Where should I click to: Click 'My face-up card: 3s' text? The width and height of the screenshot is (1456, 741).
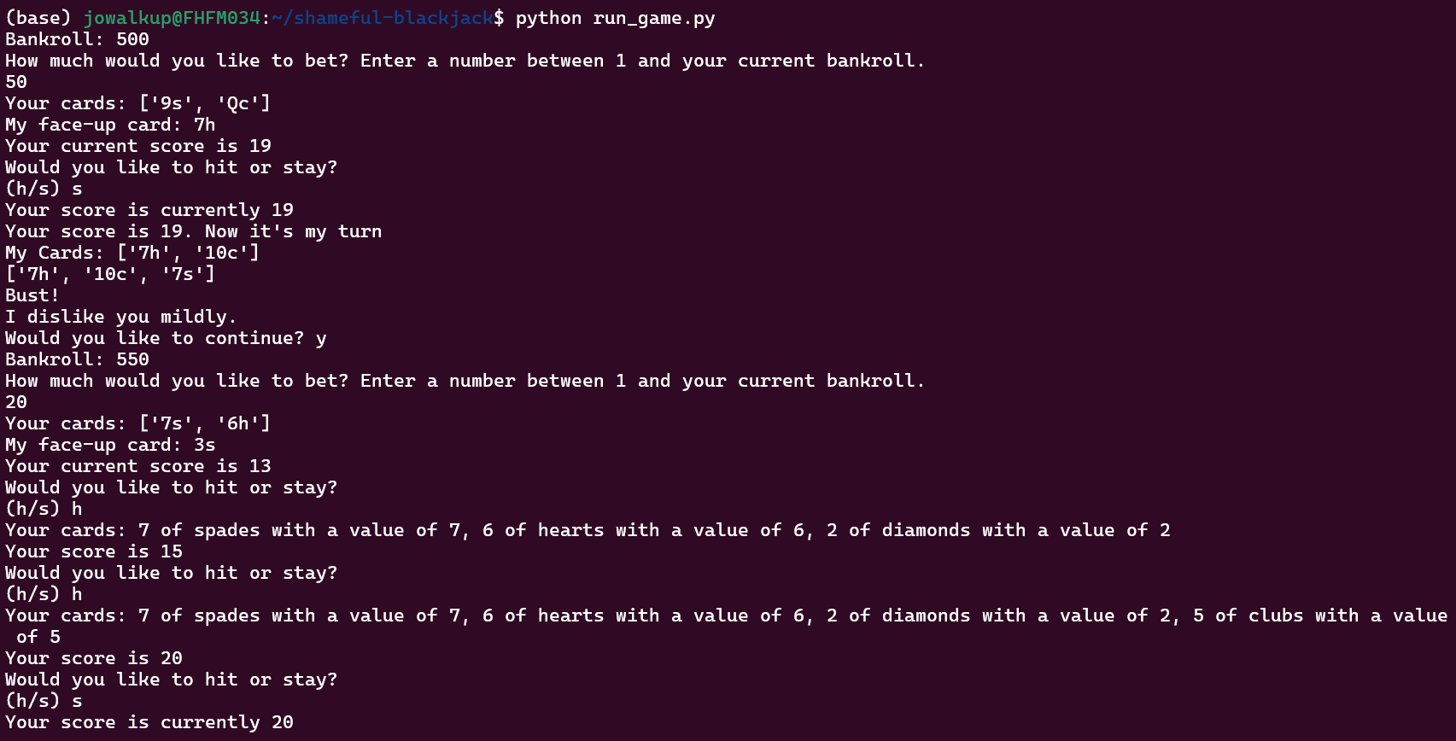(x=110, y=445)
